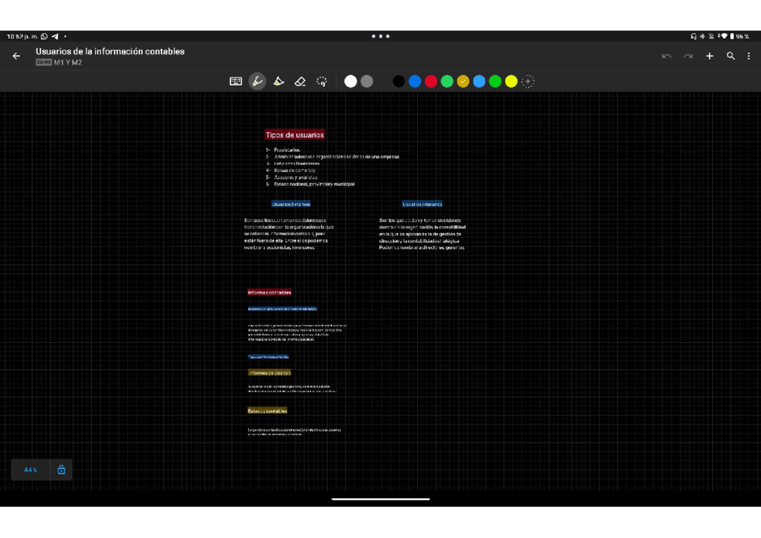The height and width of the screenshot is (538, 761).
Task: Undo the last action
Action: point(667,56)
